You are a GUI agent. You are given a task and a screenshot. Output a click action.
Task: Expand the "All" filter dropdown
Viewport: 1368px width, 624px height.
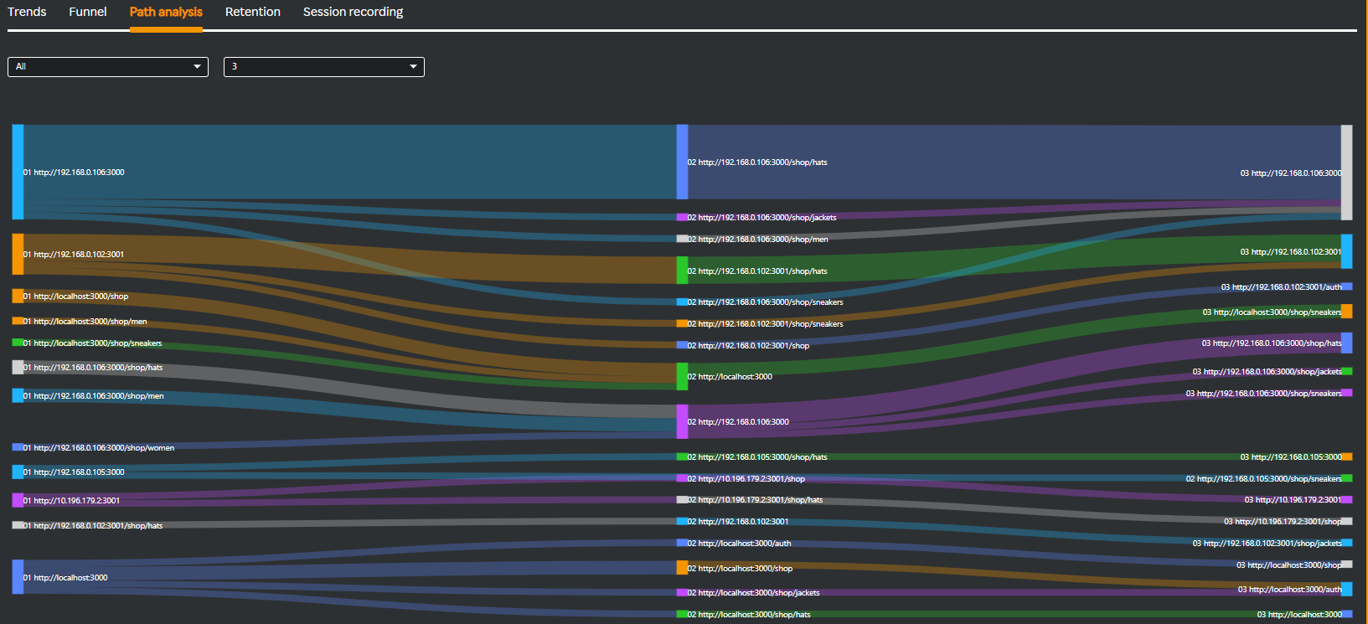point(108,66)
